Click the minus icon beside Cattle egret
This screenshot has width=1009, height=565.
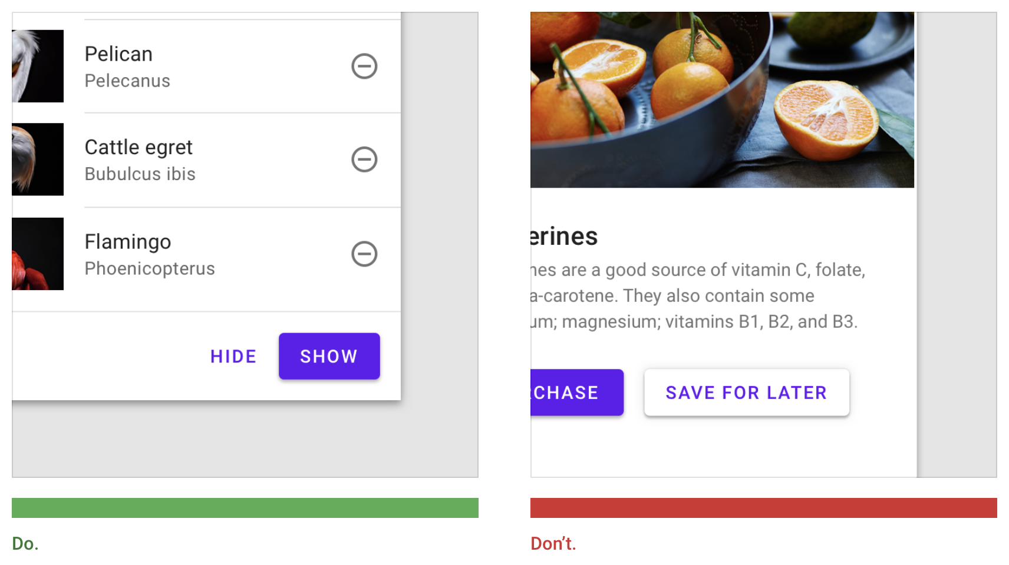[364, 159]
